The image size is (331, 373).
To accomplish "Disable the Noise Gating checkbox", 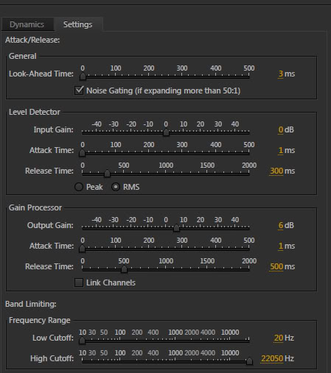I will 79,90.
